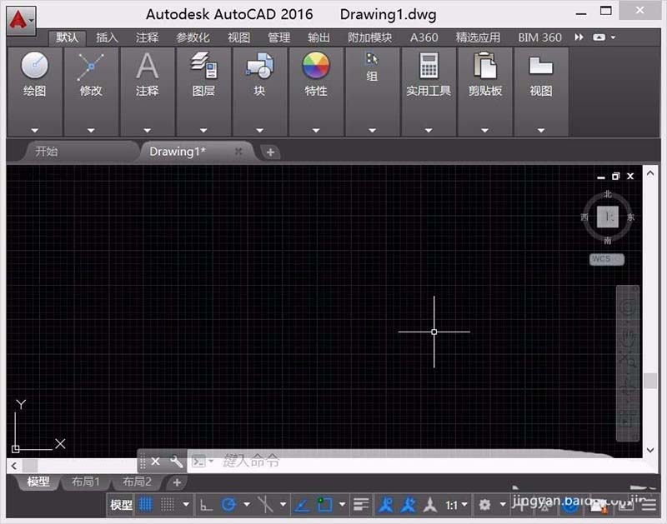
Task: Switch to the 附加模块 ribbon tab
Action: pyautogui.click(x=369, y=37)
